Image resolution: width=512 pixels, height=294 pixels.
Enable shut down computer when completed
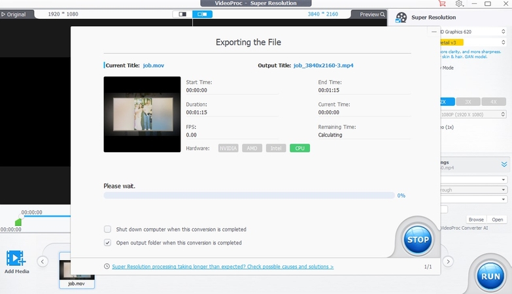(x=107, y=229)
